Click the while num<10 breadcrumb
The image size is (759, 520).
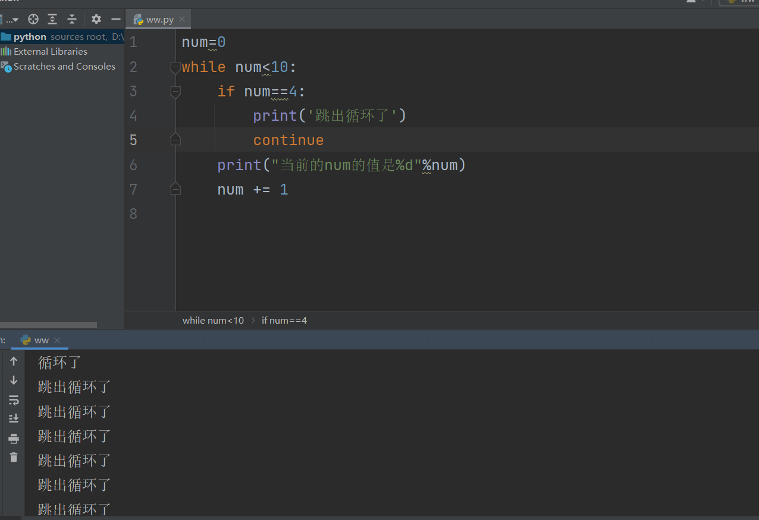[x=213, y=320]
